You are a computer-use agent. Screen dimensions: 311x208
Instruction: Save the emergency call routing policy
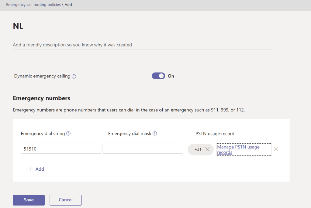(29, 200)
